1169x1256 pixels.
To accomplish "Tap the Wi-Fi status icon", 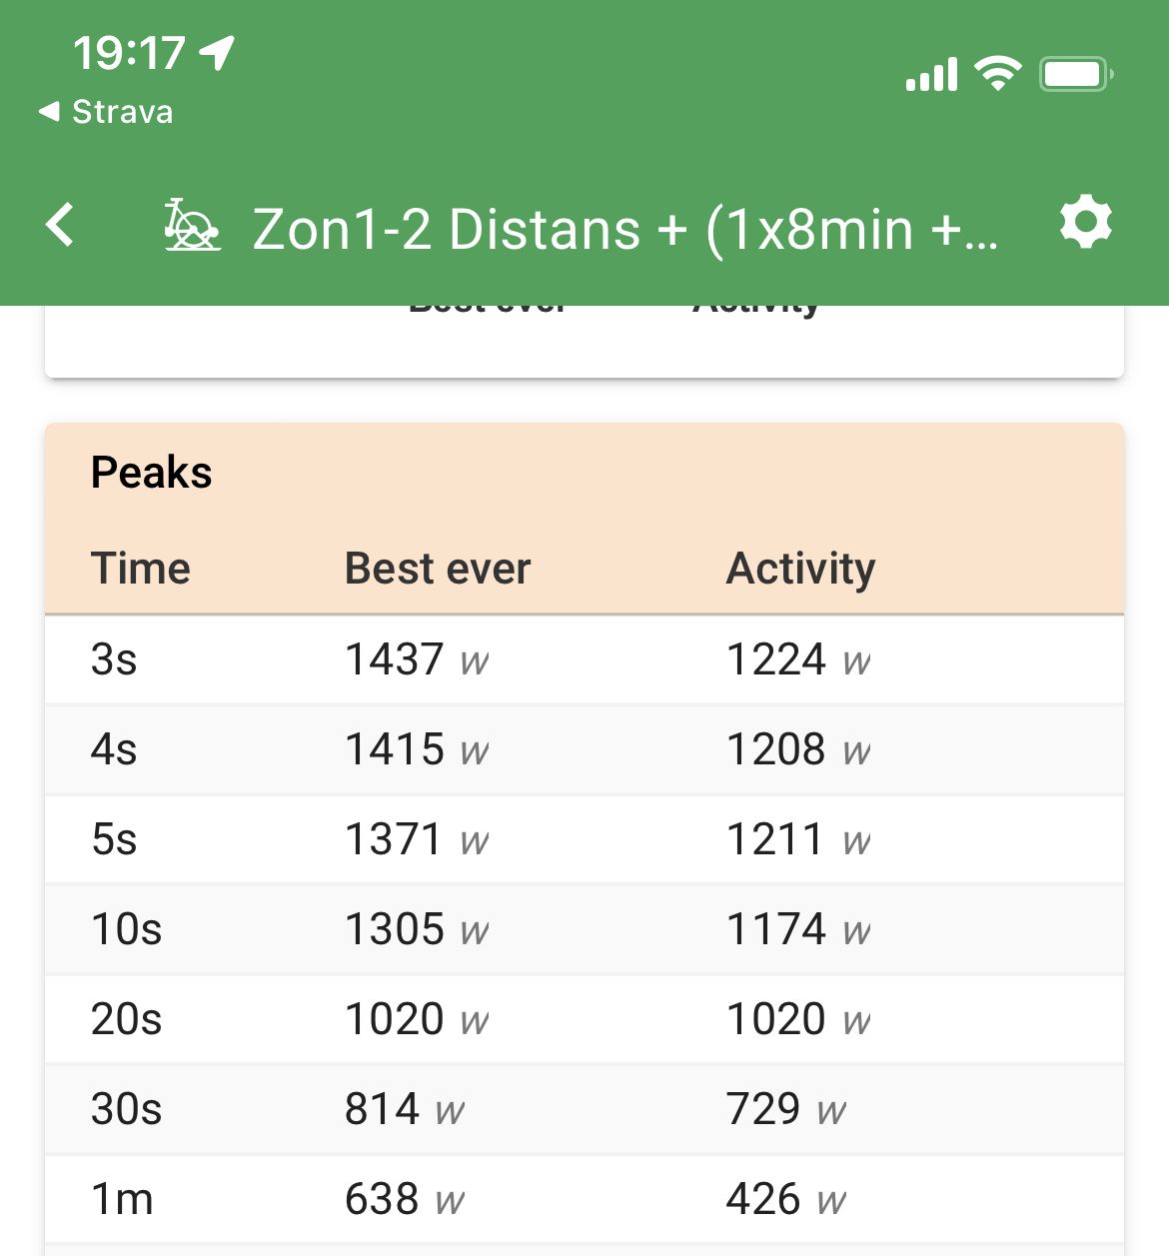I will (997, 74).
